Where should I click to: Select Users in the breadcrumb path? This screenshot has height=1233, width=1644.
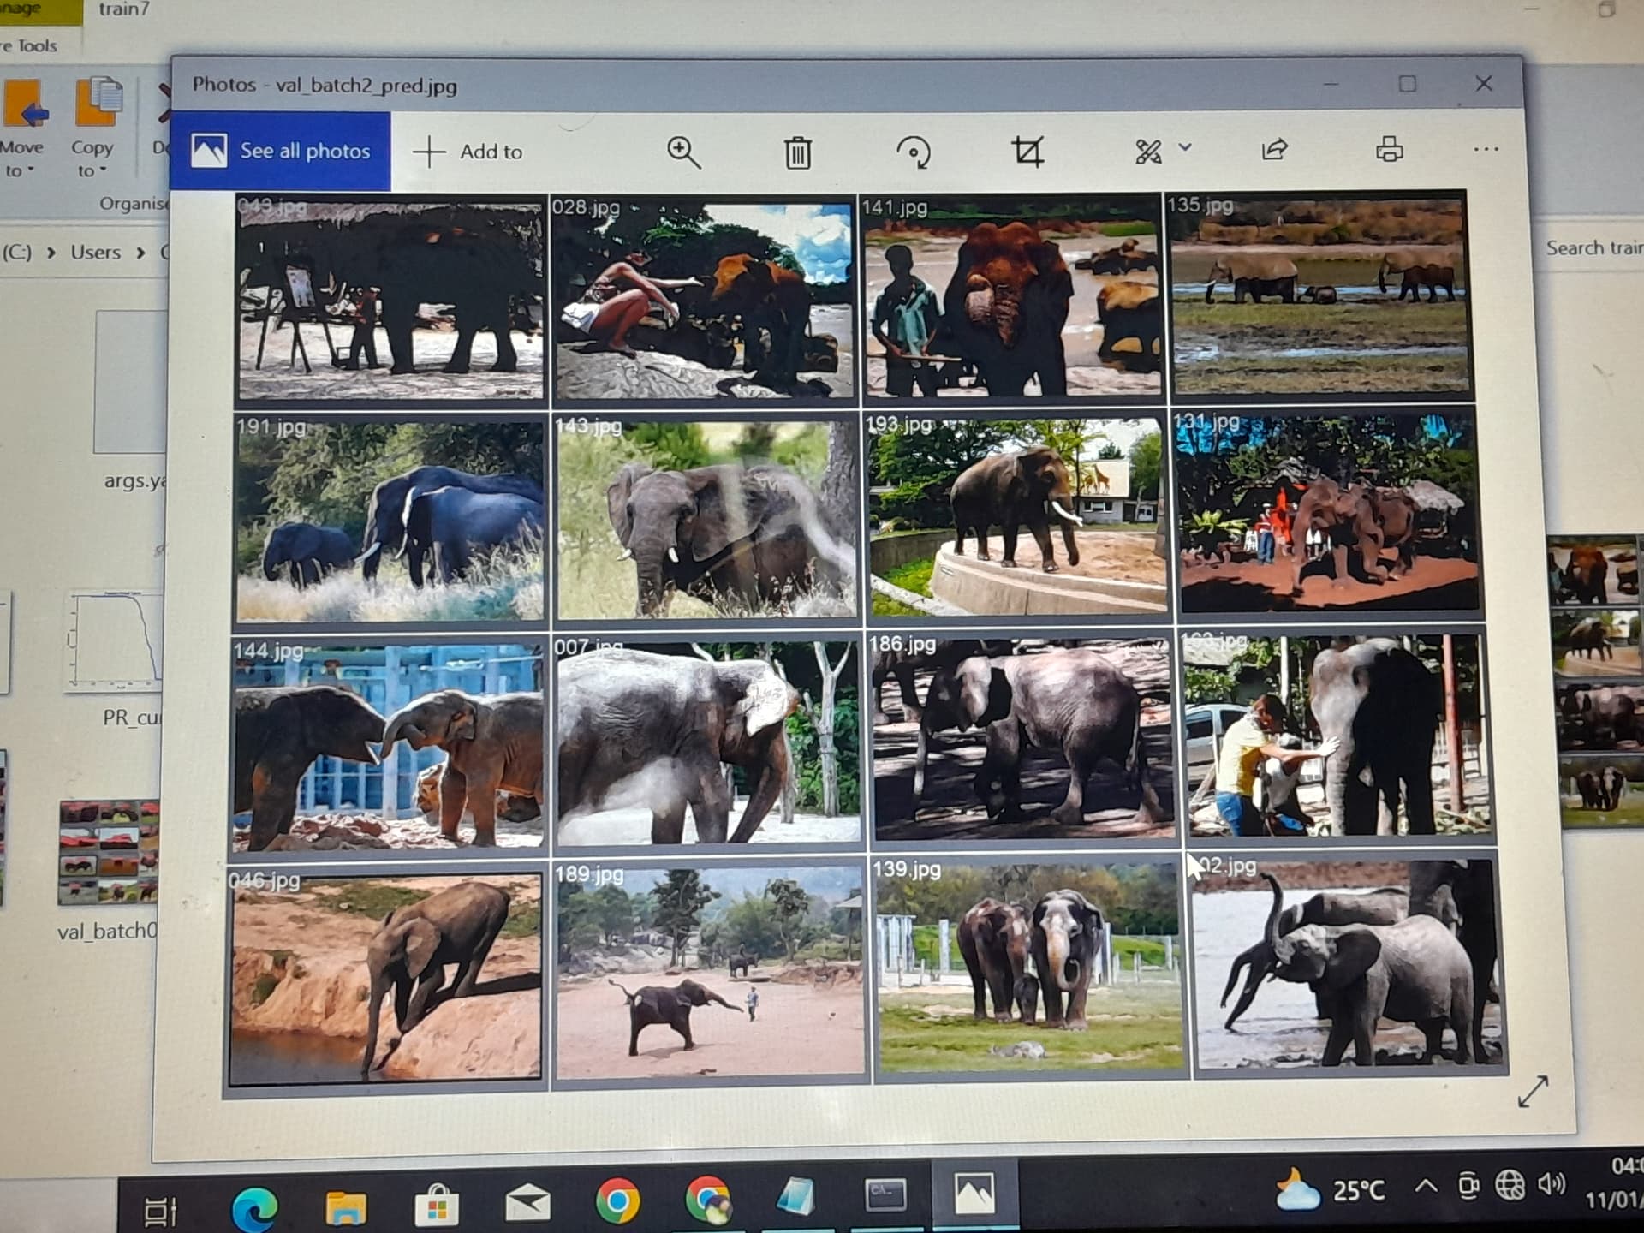point(95,253)
